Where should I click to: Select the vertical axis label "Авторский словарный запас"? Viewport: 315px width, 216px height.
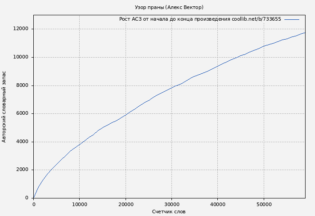pos(4,107)
